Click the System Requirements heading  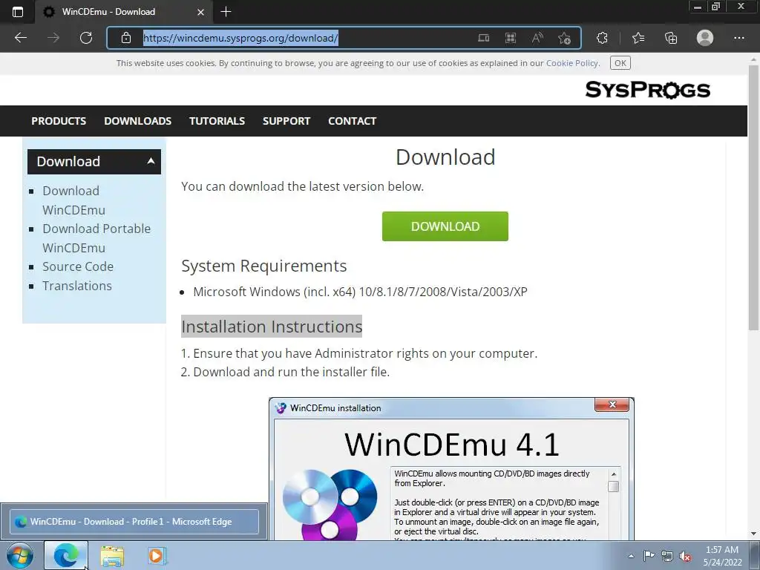pos(264,266)
